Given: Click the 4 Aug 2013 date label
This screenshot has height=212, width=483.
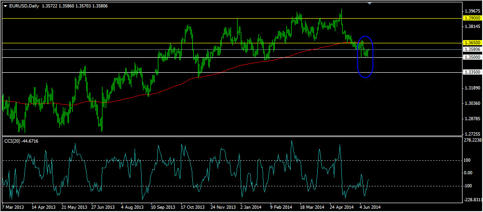Looking at the screenshot, I should 133,207.
